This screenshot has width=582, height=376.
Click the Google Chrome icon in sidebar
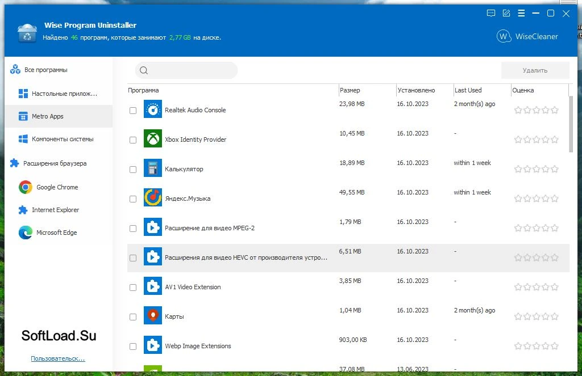tap(25, 187)
